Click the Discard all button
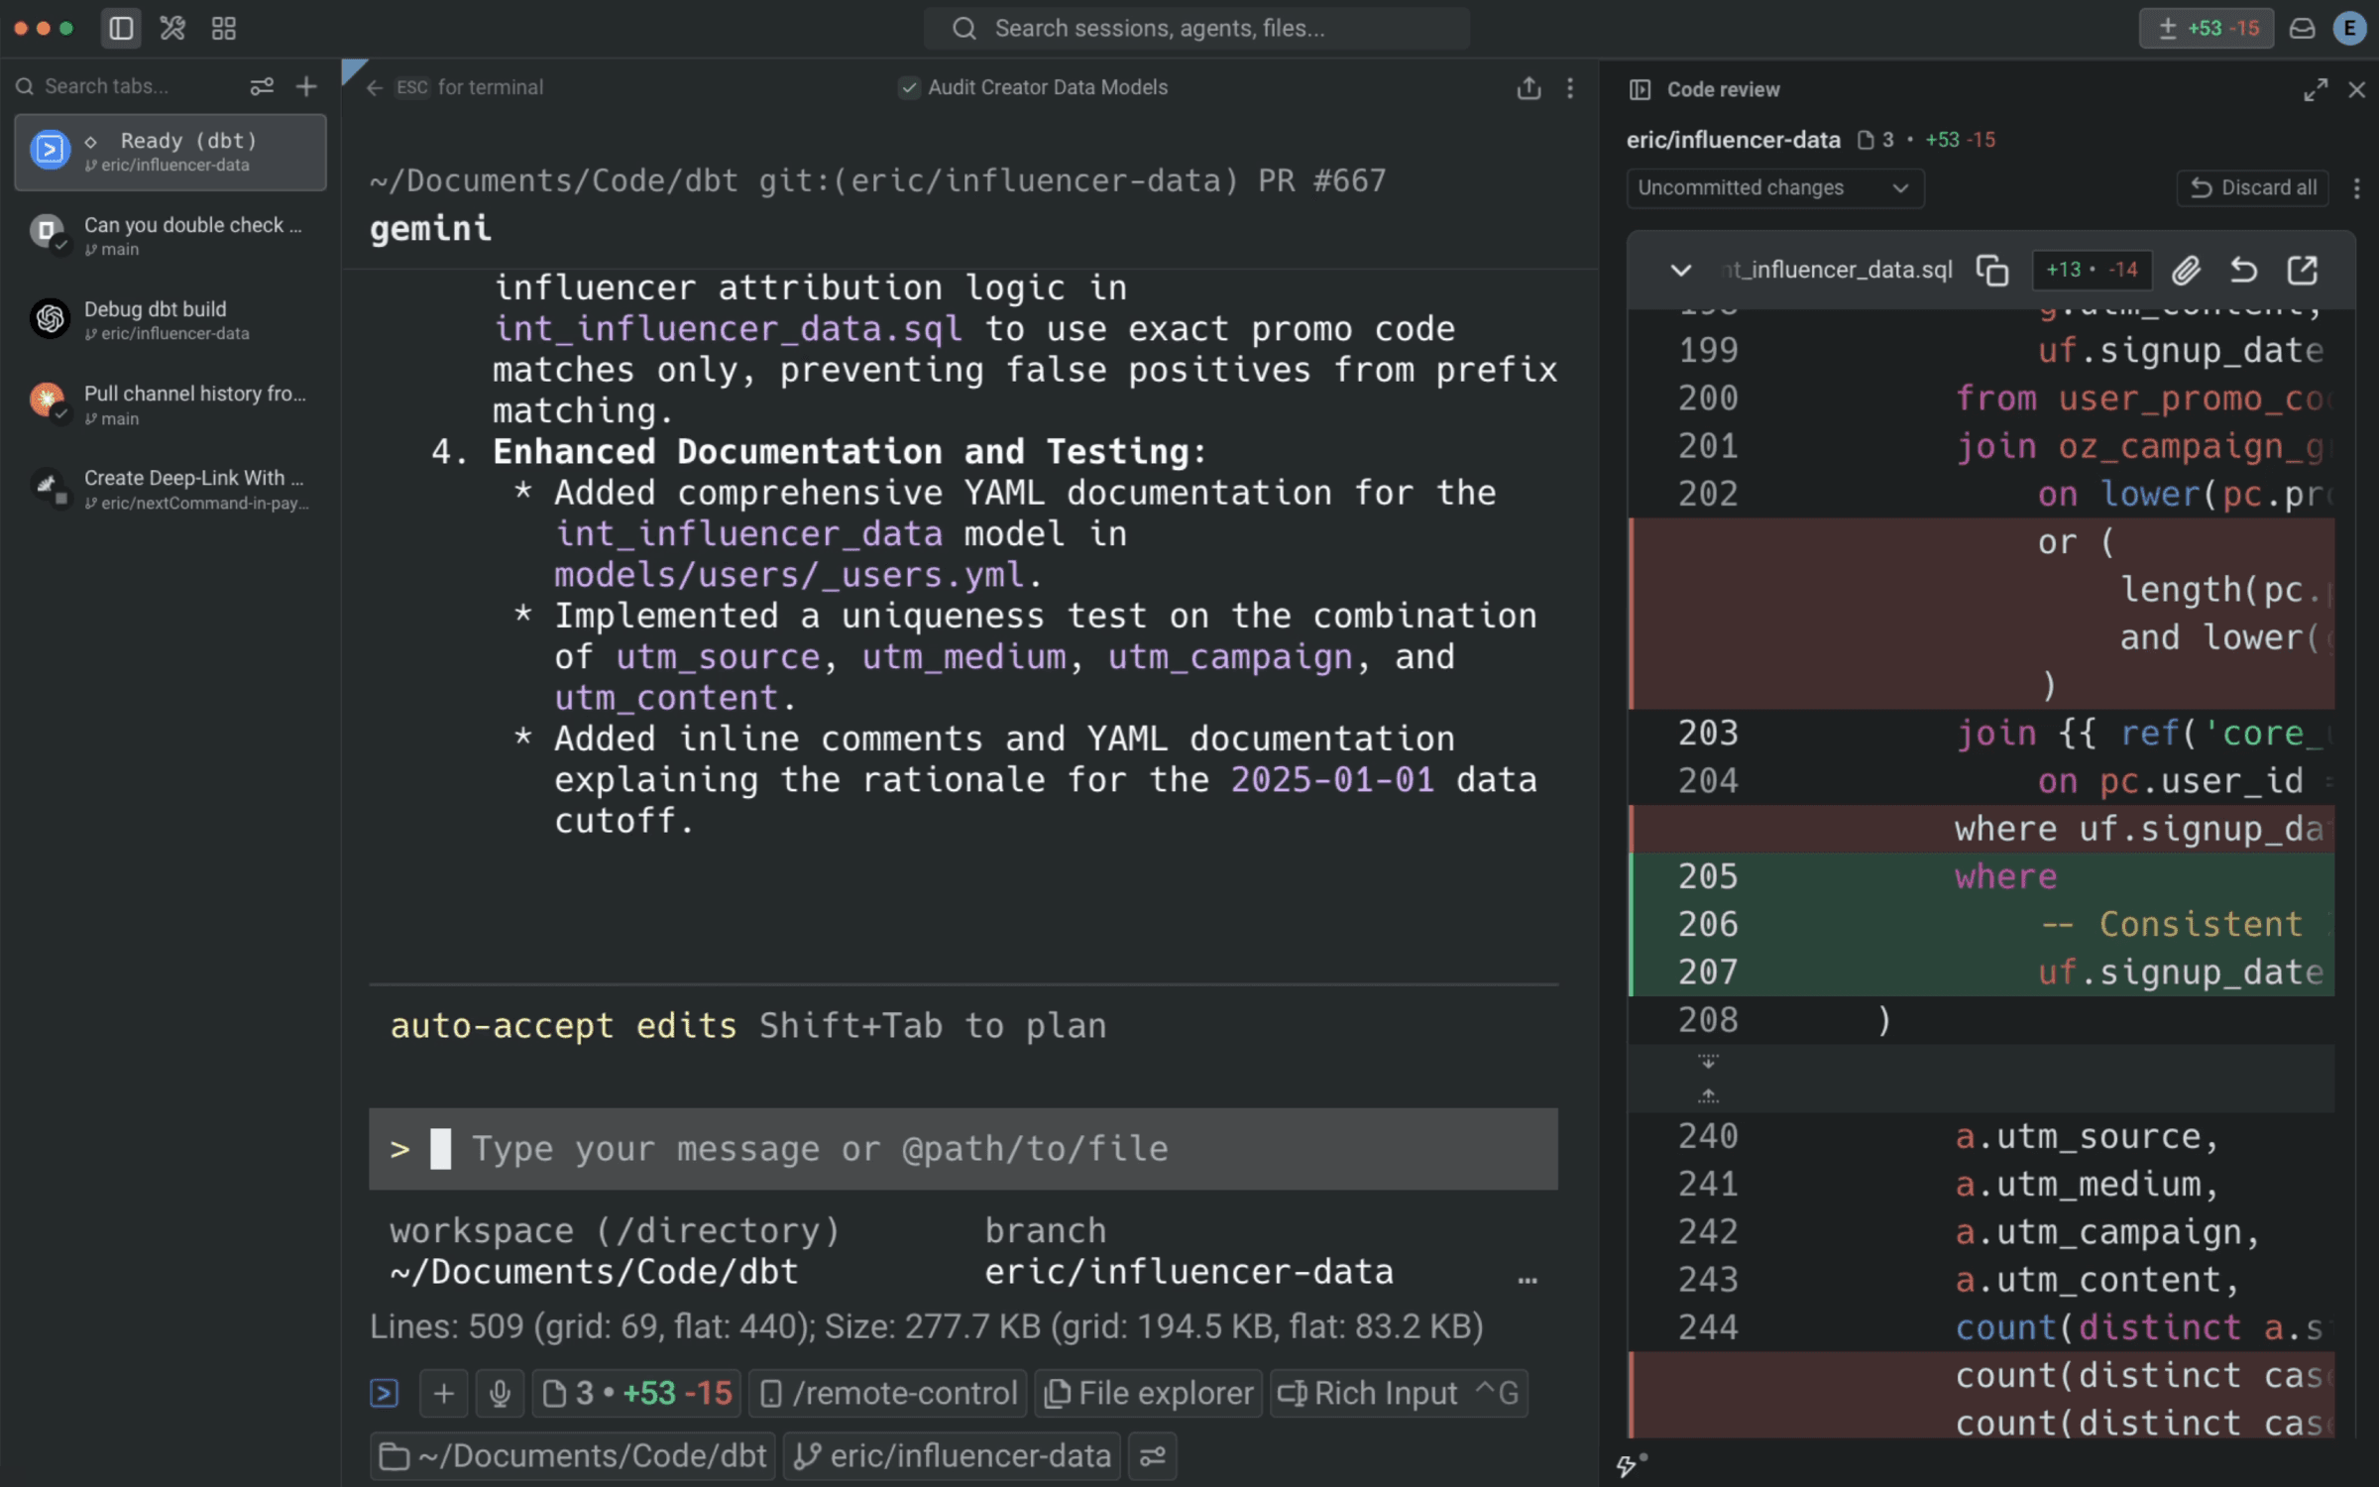Viewport: 2379px width, 1487px height. [x=2252, y=188]
